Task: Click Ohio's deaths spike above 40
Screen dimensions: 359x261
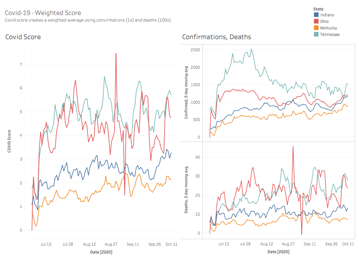Action: [293, 146]
